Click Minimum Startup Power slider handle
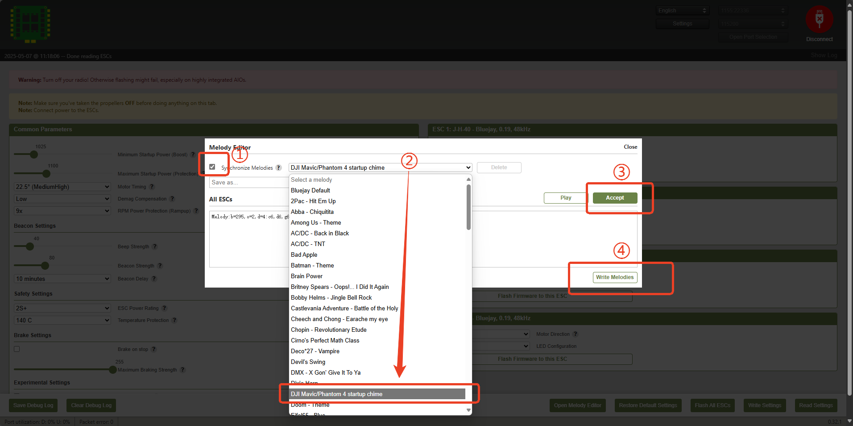Viewport: 853px width, 426px height. 34,155
